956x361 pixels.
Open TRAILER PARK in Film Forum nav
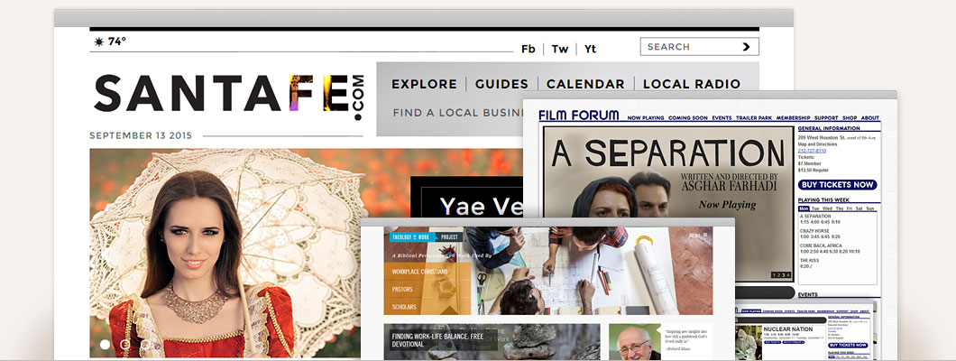click(754, 117)
